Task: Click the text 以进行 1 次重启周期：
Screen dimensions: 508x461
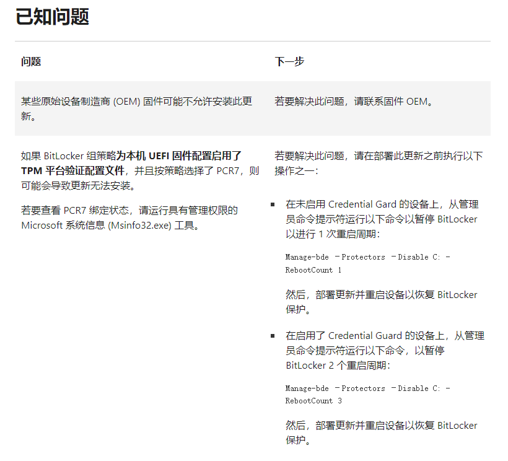Action: [x=333, y=234]
